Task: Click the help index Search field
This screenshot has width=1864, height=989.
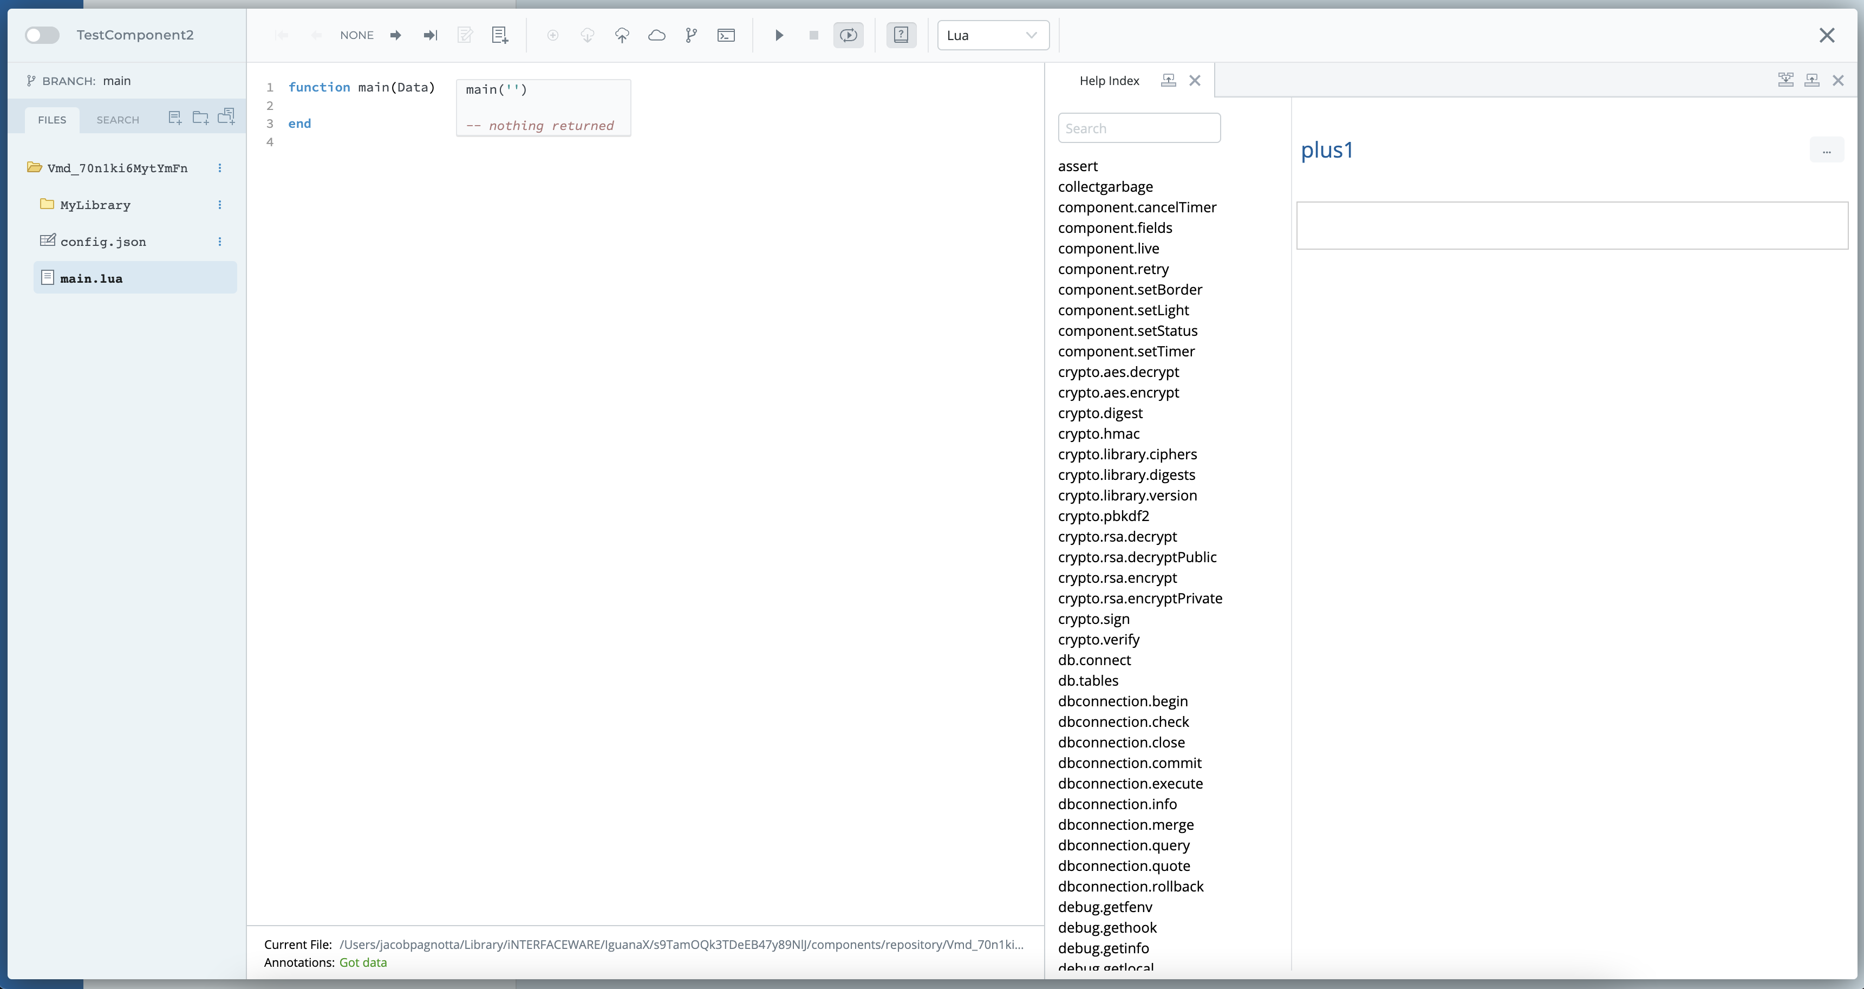Action: click(1139, 129)
